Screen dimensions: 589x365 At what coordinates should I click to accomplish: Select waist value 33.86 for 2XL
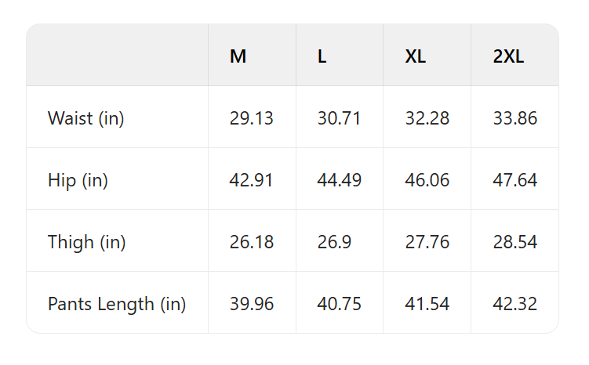[x=515, y=118]
